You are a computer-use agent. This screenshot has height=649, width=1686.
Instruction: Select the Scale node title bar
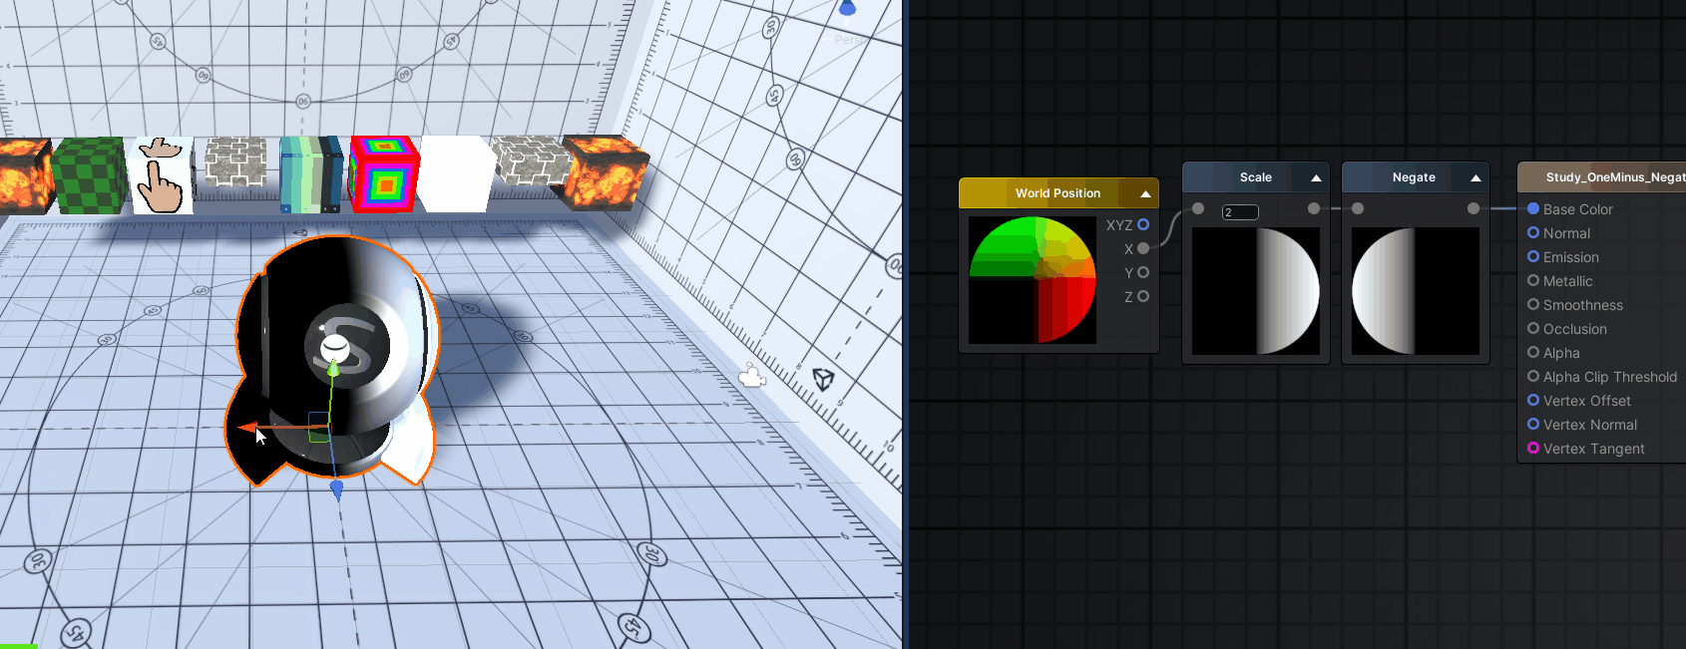[x=1256, y=177]
